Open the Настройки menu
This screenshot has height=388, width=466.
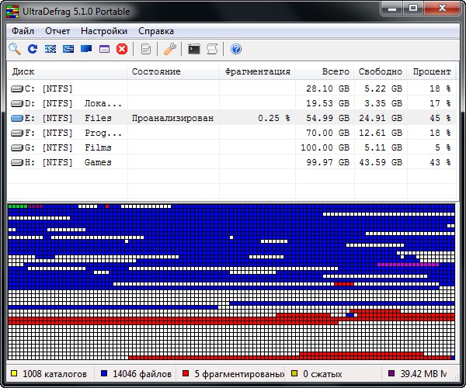pos(104,31)
